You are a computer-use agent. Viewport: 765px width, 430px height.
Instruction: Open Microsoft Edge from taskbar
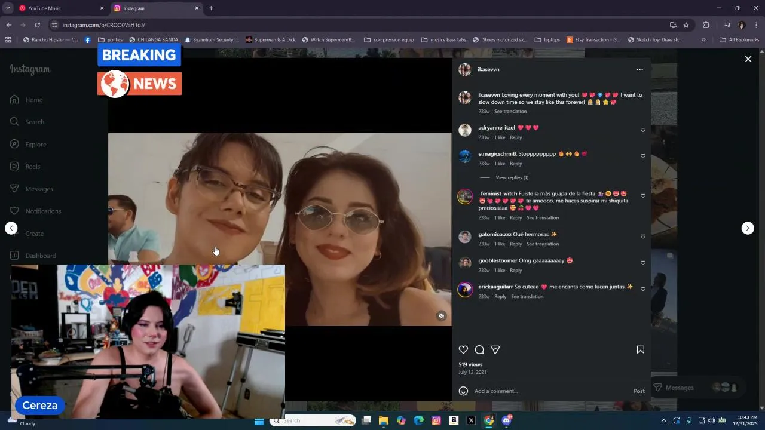tap(419, 420)
